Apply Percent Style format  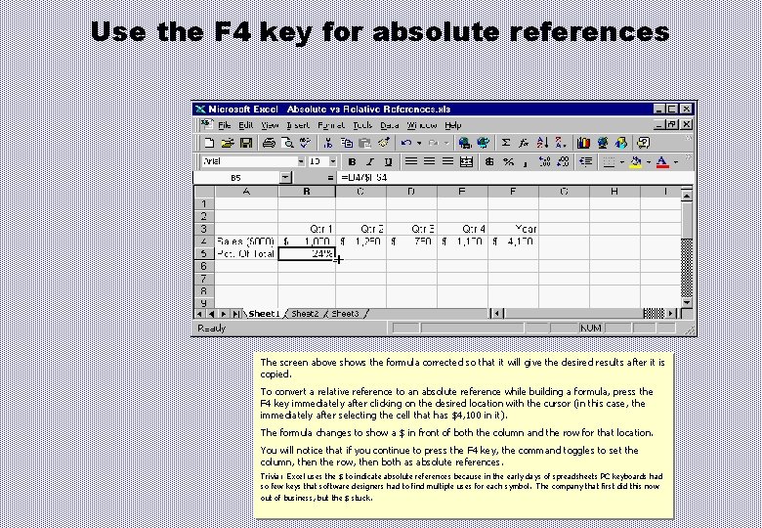point(508,162)
